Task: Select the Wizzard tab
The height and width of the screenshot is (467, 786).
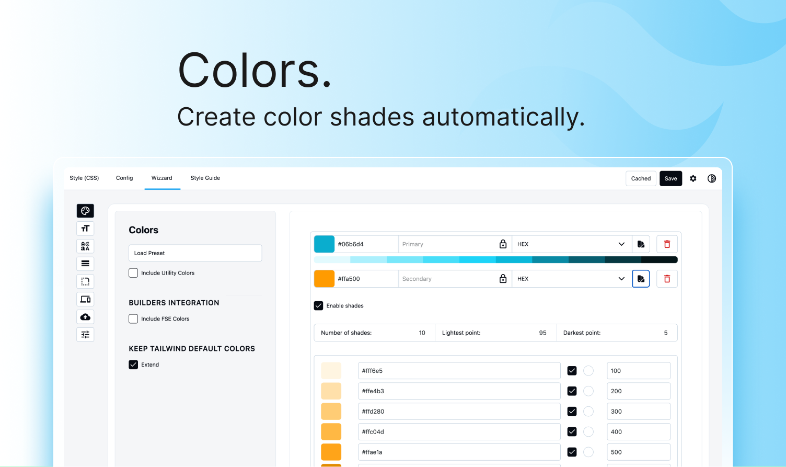Action: click(162, 178)
